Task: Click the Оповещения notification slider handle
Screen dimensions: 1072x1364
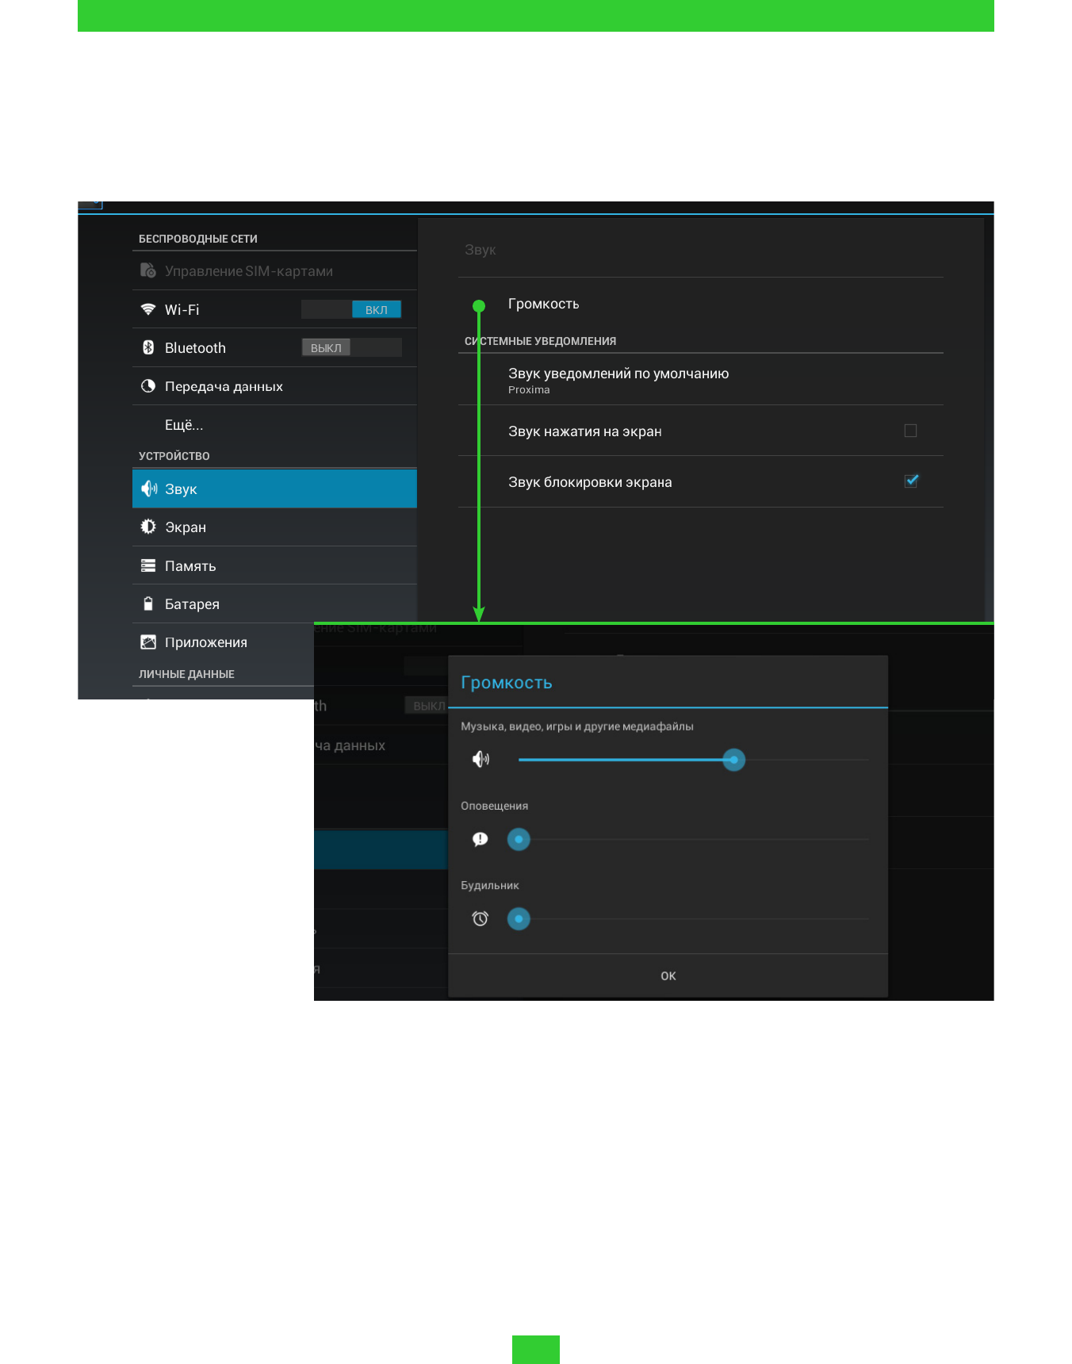Action: coord(519,839)
